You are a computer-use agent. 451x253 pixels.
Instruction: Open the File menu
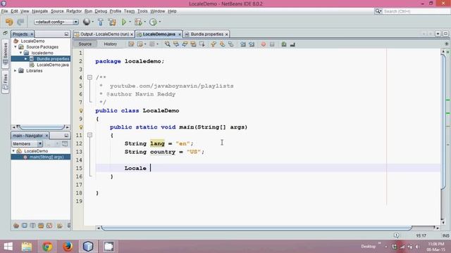[4, 11]
